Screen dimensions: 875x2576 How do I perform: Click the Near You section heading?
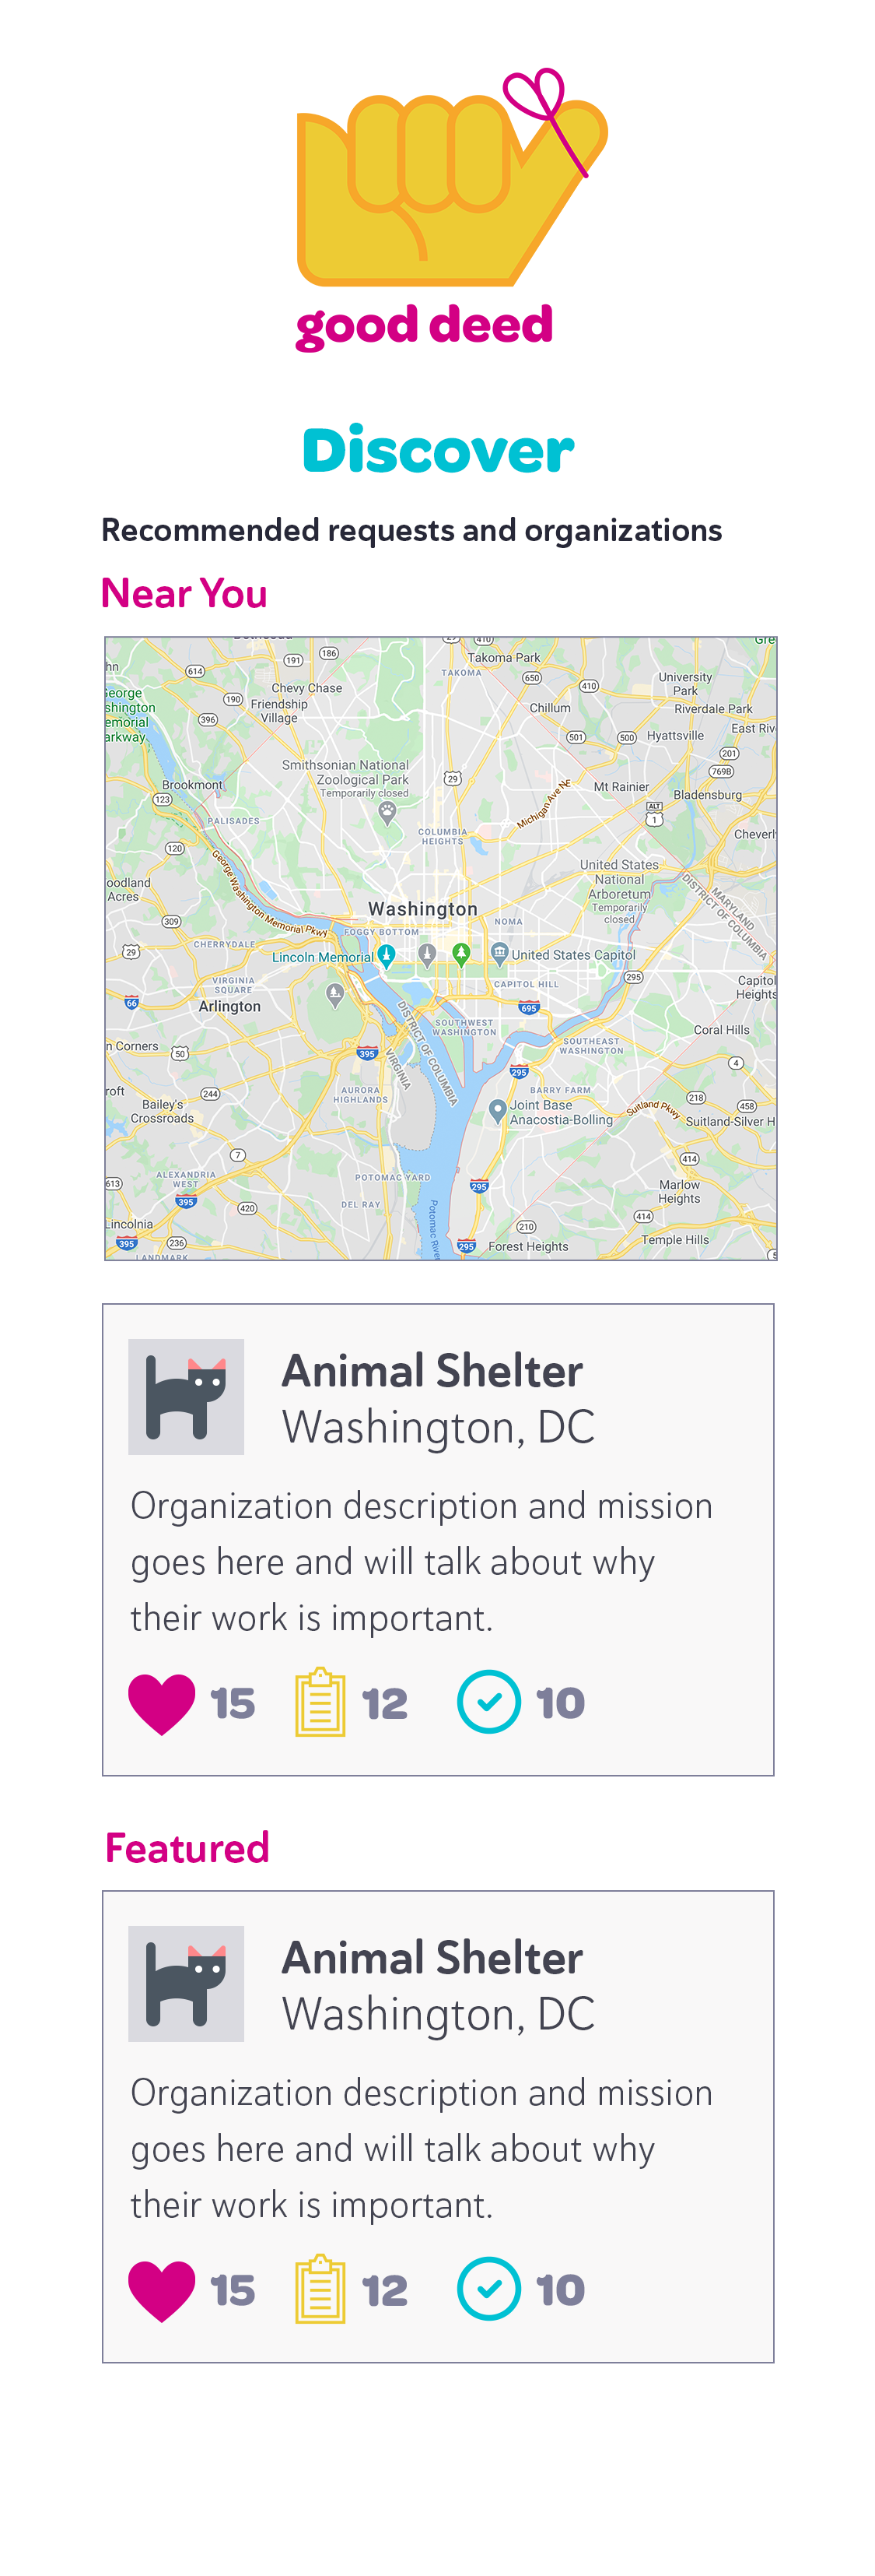185,593
